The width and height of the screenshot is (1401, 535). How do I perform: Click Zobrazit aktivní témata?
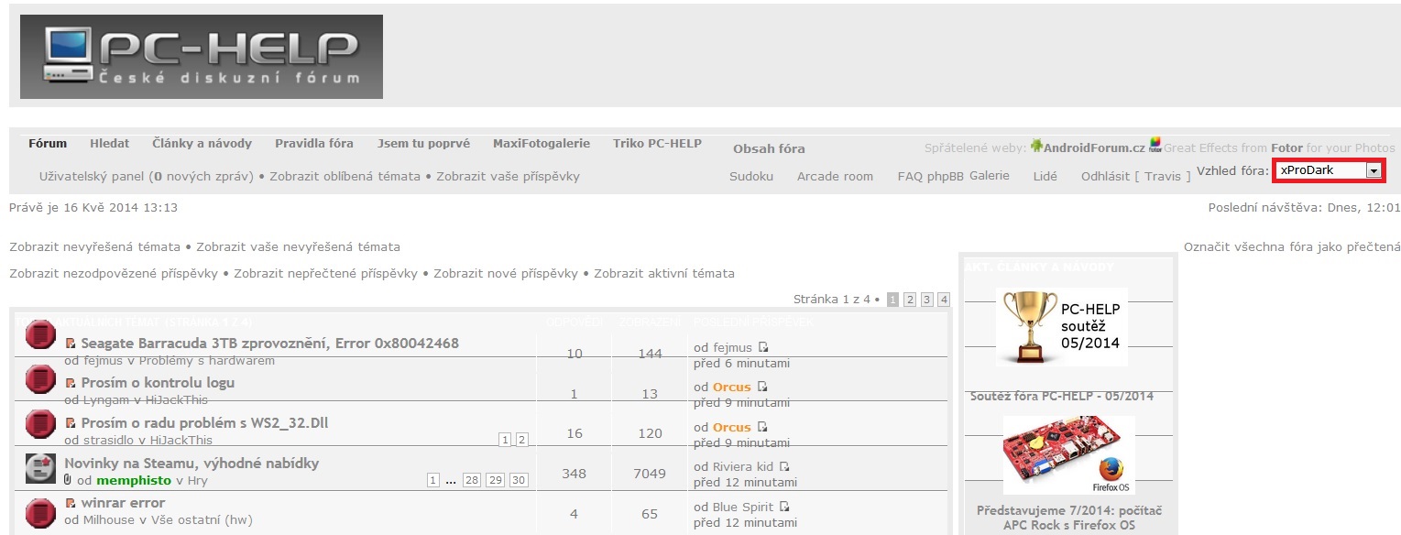(x=664, y=273)
